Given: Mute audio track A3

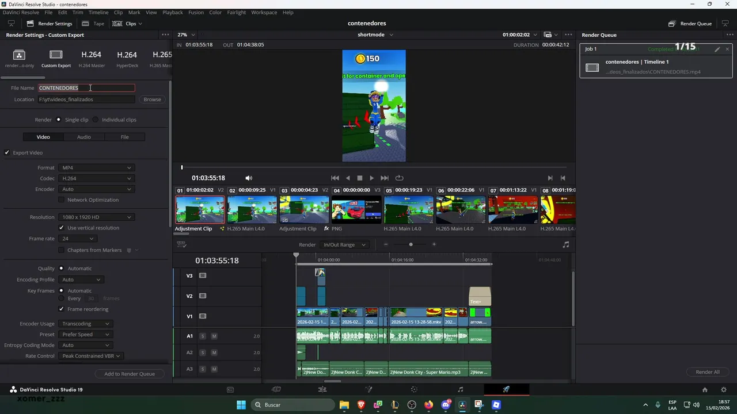Looking at the screenshot, I should coord(214,369).
